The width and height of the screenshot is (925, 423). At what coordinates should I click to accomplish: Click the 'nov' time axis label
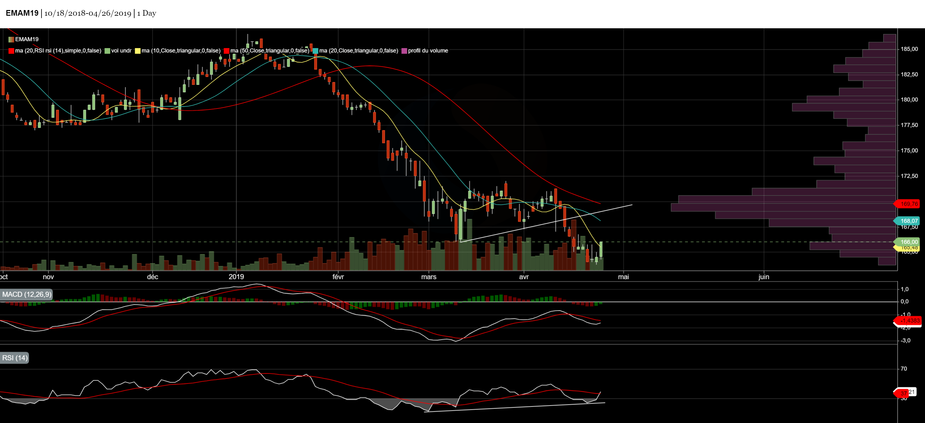(x=48, y=277)
